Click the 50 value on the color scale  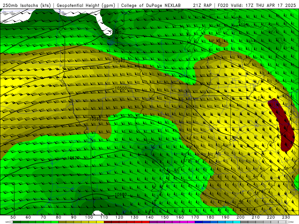click(x=13, y=217)
